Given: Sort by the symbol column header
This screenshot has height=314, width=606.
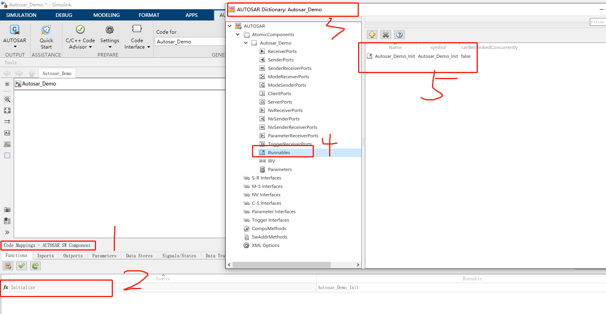Looking at the screenshot, I should click(438, 47).
